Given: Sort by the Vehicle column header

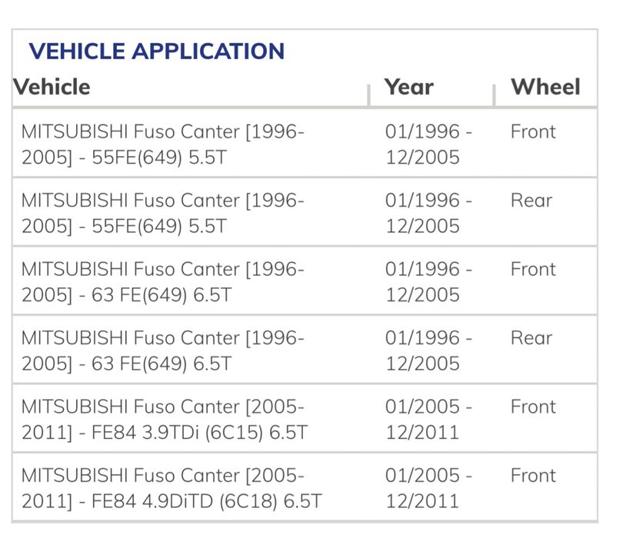Looking at the screenshot, I should point(52,87).
